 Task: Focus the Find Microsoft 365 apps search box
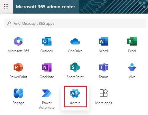pyautogui.click(x=75, y=23)
